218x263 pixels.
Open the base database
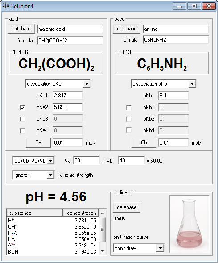[127, 29]
